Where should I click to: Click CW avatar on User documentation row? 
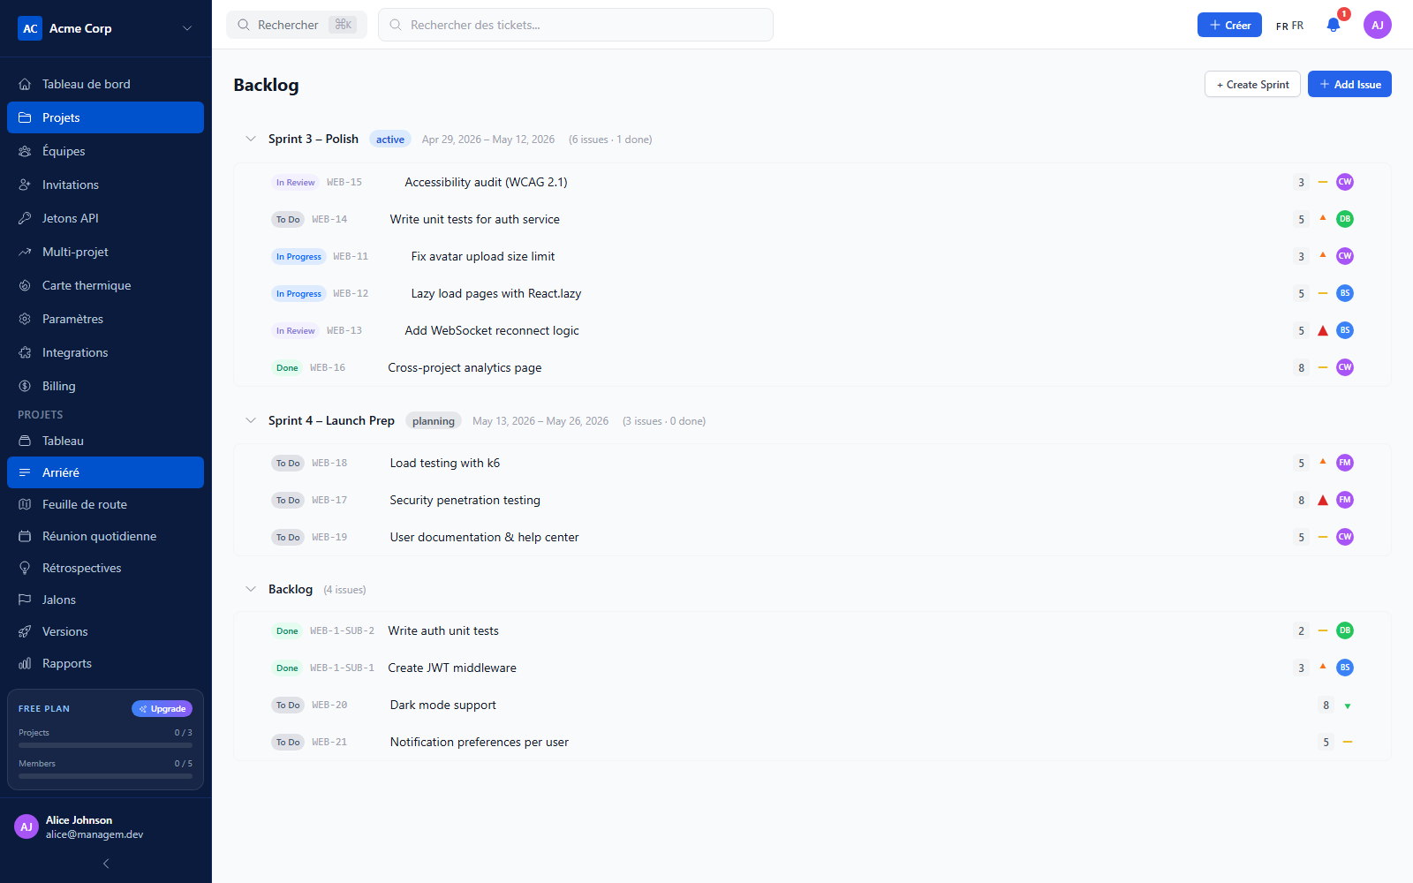(x=1345, y=537)
